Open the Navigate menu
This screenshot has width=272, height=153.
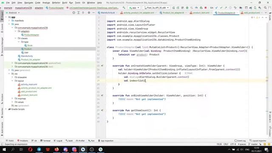(x=28, y=3)
